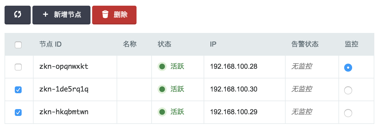Viewport: 380px width, 129px height.
Task: Click the green status icon for zkn-1de5rq1q
Action: 162,90
